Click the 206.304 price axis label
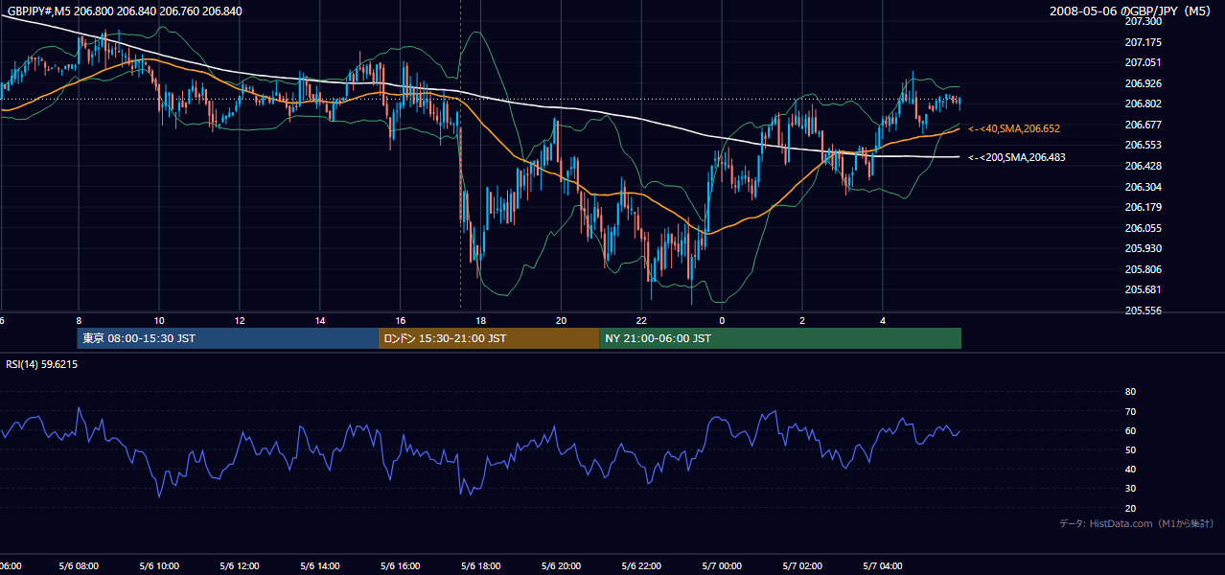The image size is (1225, 575). pyautogui.click(x=1144, y=187)
